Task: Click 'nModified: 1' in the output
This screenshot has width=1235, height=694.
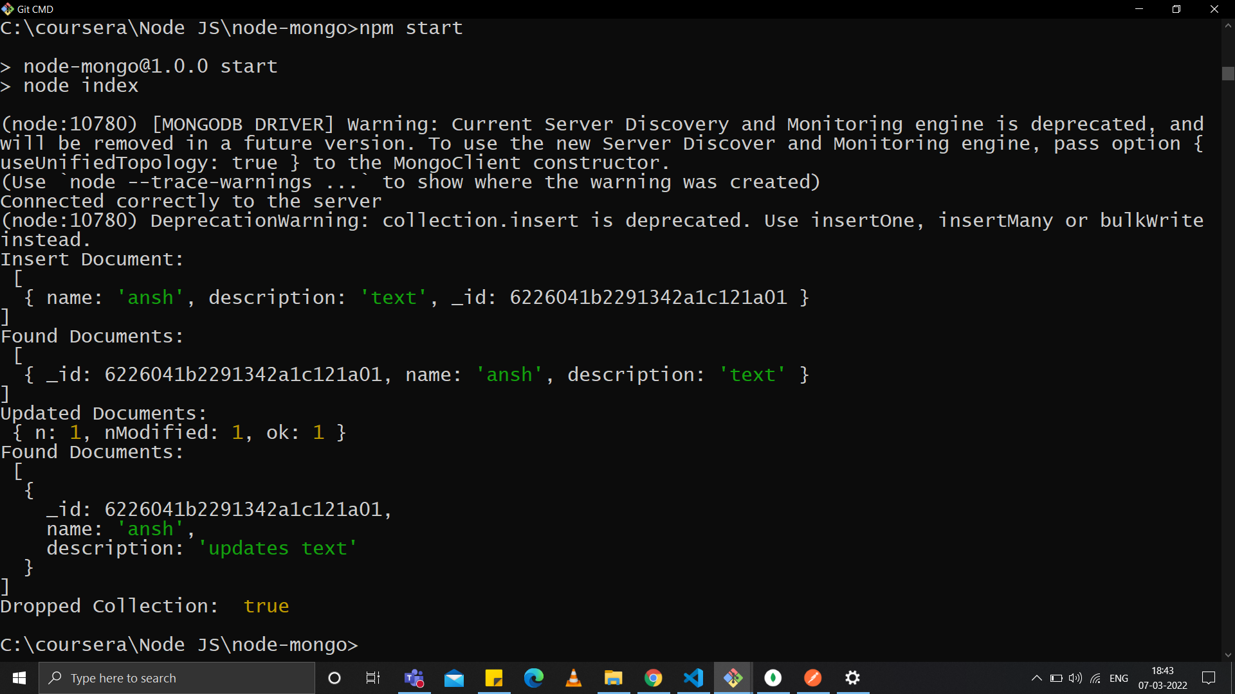Action: (x=174, y=433)
